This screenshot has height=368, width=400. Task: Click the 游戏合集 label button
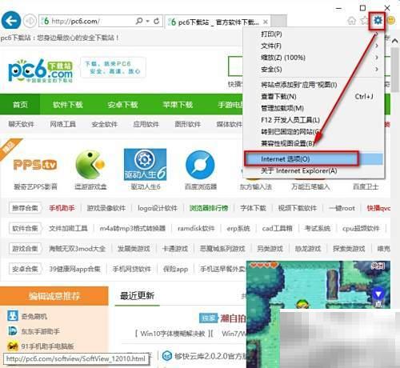(25, 249)
